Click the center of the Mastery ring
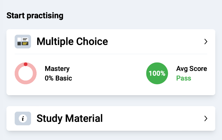 coord(26,73)
